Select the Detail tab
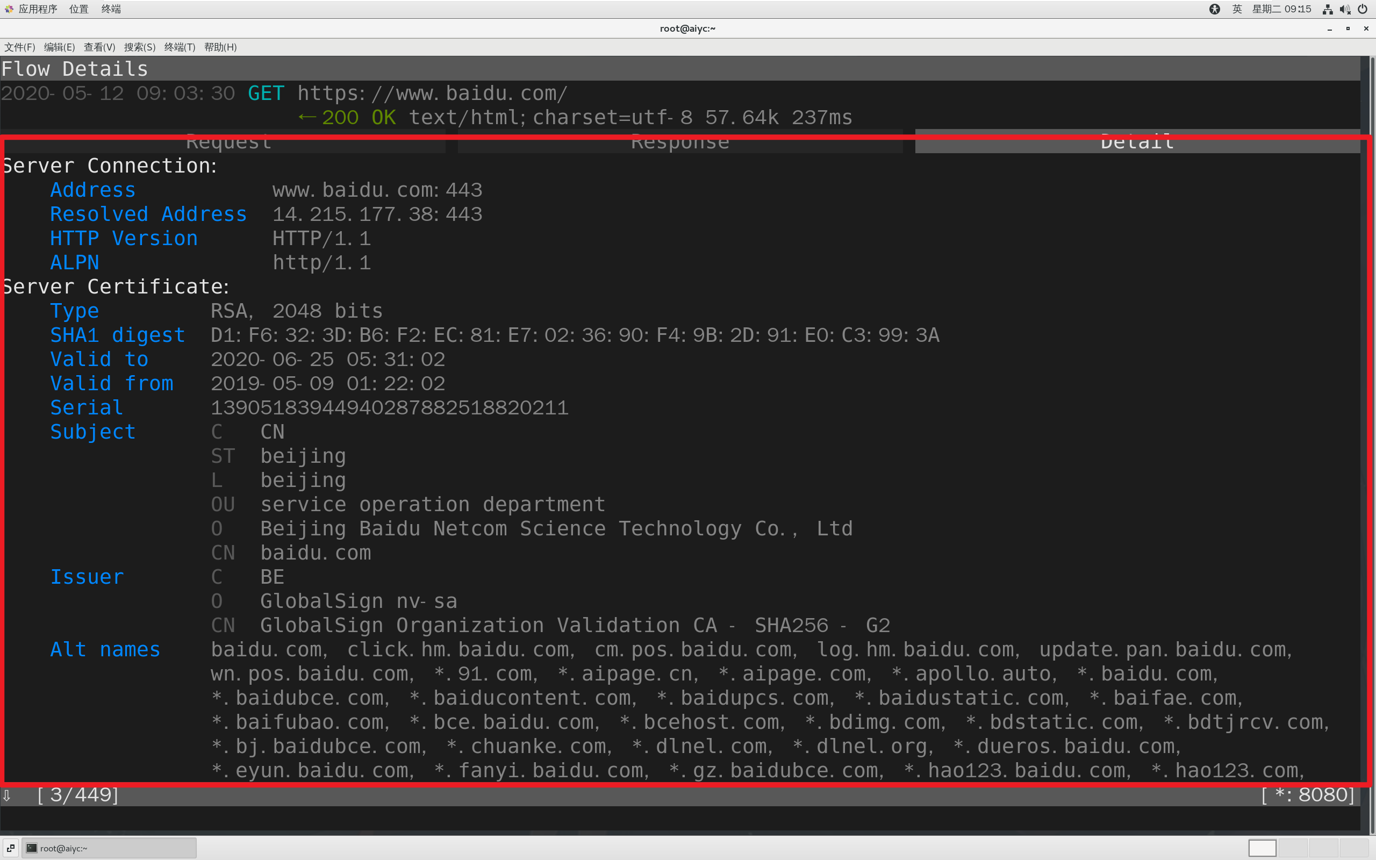The height and width of the screenshot is (860, 1376). coord(1137,141)
